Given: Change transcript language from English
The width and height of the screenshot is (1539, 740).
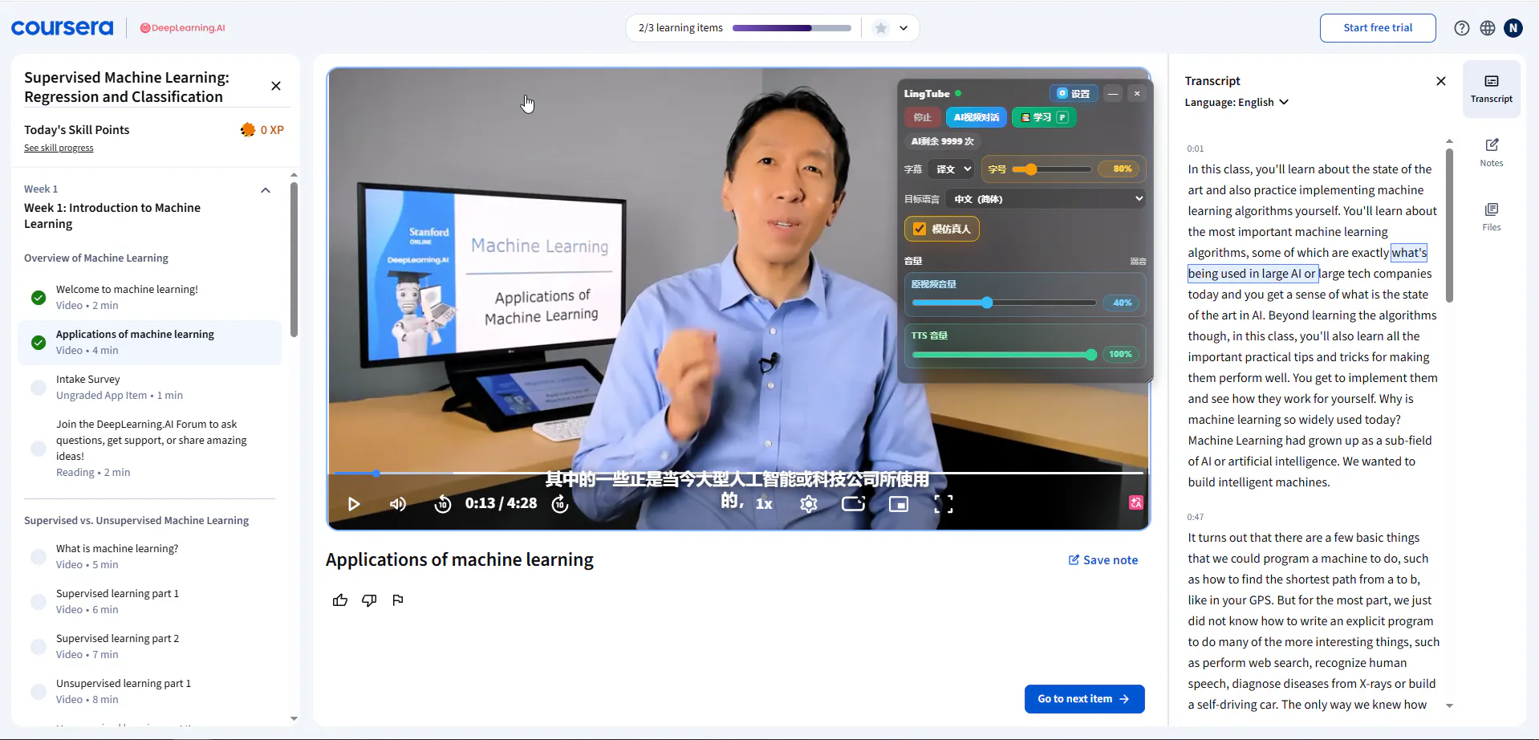Looking at the screenshot, I should tap(1236, 102).
